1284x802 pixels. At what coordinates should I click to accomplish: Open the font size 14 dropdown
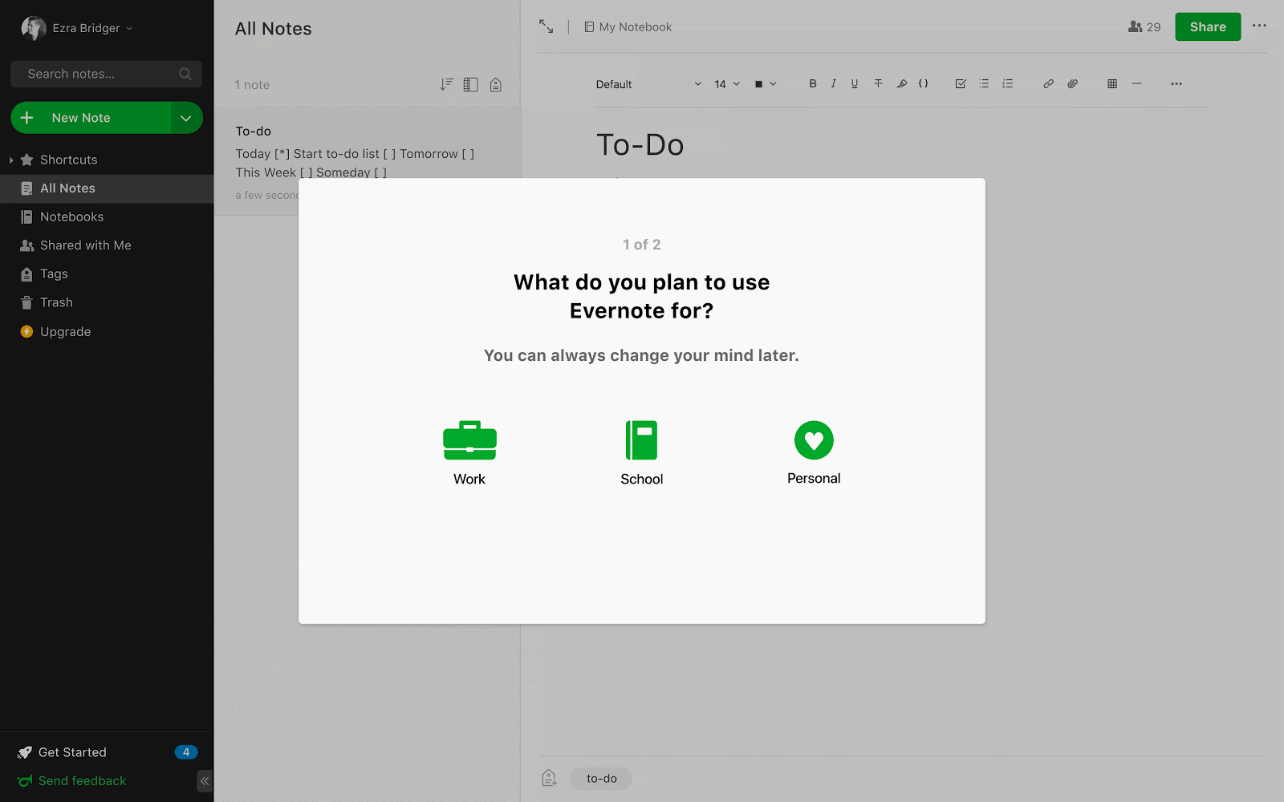coord(727,84)
